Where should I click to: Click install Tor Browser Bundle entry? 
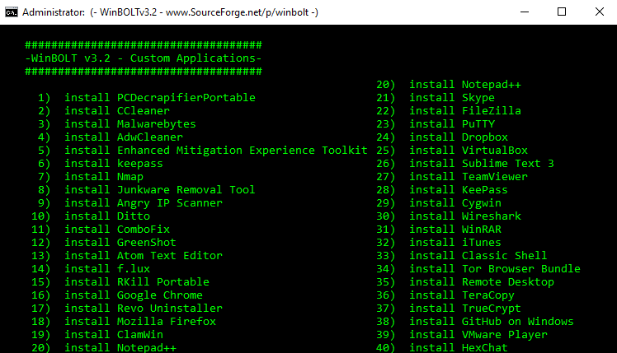click(x=494, y=269)
